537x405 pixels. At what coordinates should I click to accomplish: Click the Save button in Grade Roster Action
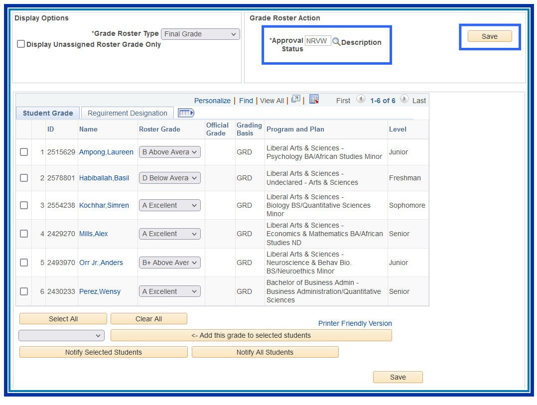pyautogui.click(x=489, y=36)
